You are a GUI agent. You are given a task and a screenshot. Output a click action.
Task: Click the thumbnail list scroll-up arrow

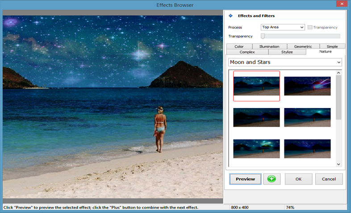(x=338, y=73)
